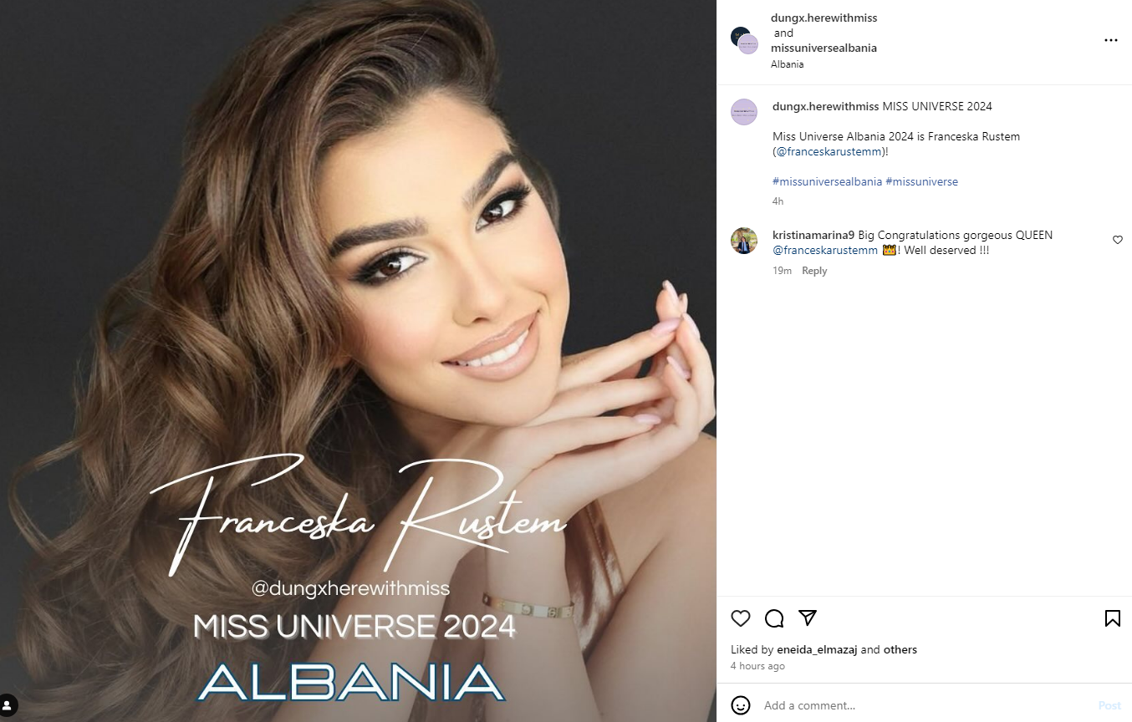This screenshot has height=722, width=1132.
Task: Open the header profile avatar pair
Action: coord(744,40)
